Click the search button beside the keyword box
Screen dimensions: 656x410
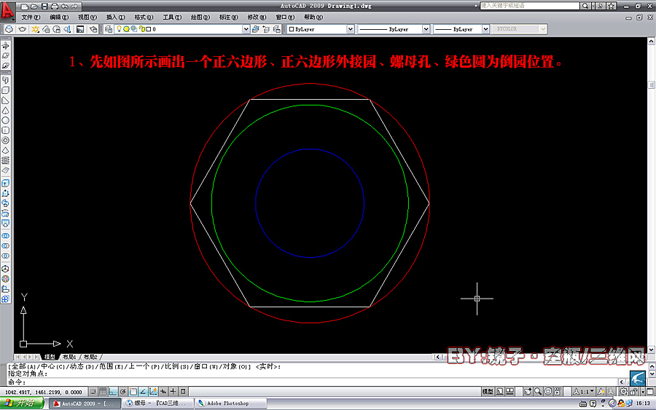click(585, 6)
